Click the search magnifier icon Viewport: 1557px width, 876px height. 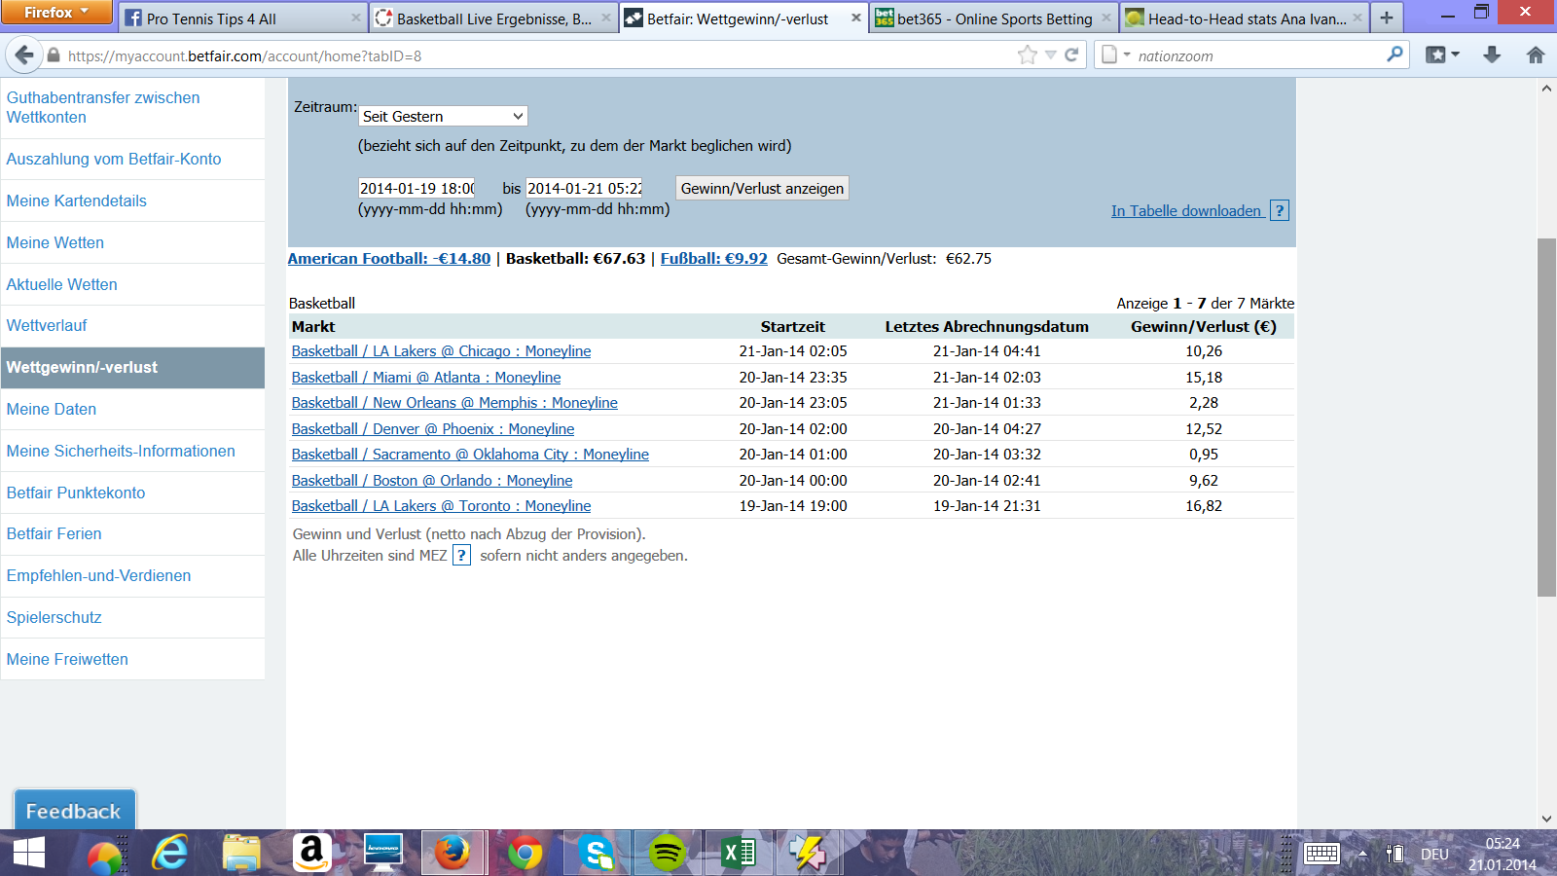(1394, 55)
